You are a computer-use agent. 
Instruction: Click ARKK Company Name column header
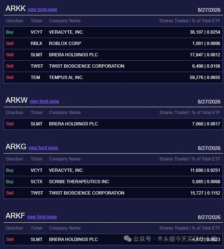click(x=65, y=21)
